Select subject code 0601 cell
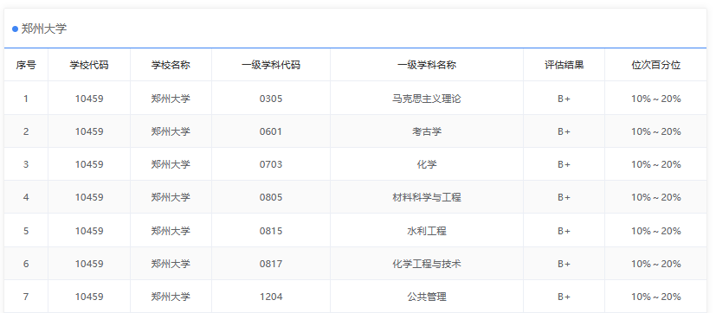This screenshot has width=716, height=313. point(271,131)
